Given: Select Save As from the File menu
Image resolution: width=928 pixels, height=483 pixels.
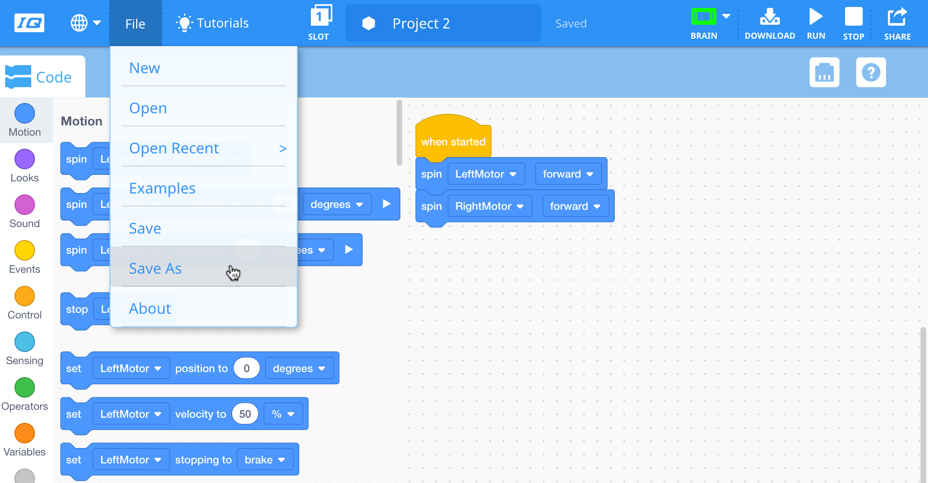Looking at the screenshot, I should click(x=155, y=268).
